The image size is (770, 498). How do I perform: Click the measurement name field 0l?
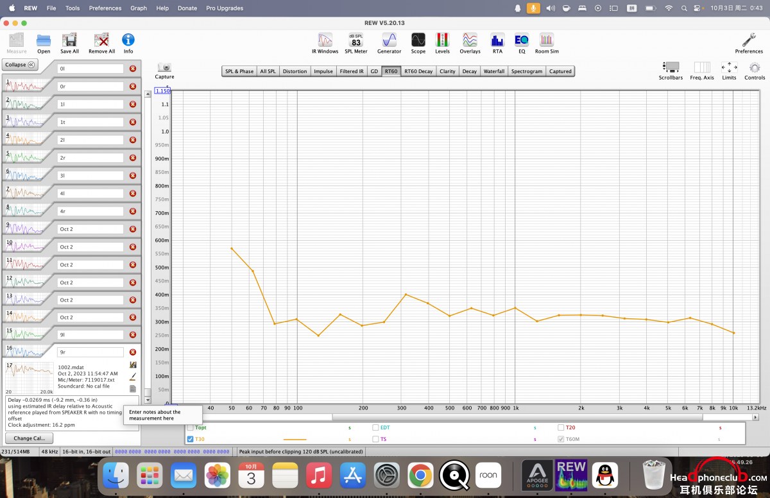coord(90,69)
